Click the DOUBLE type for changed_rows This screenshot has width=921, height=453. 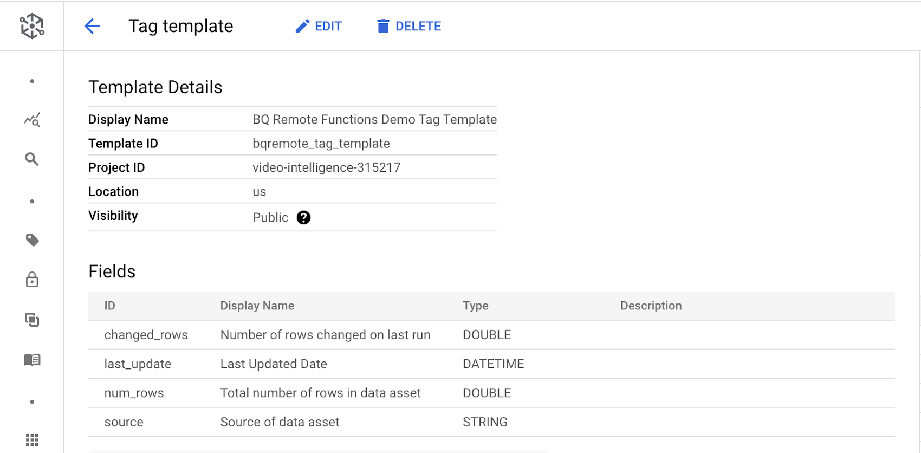pyautogui.click(x=487, y=335)
